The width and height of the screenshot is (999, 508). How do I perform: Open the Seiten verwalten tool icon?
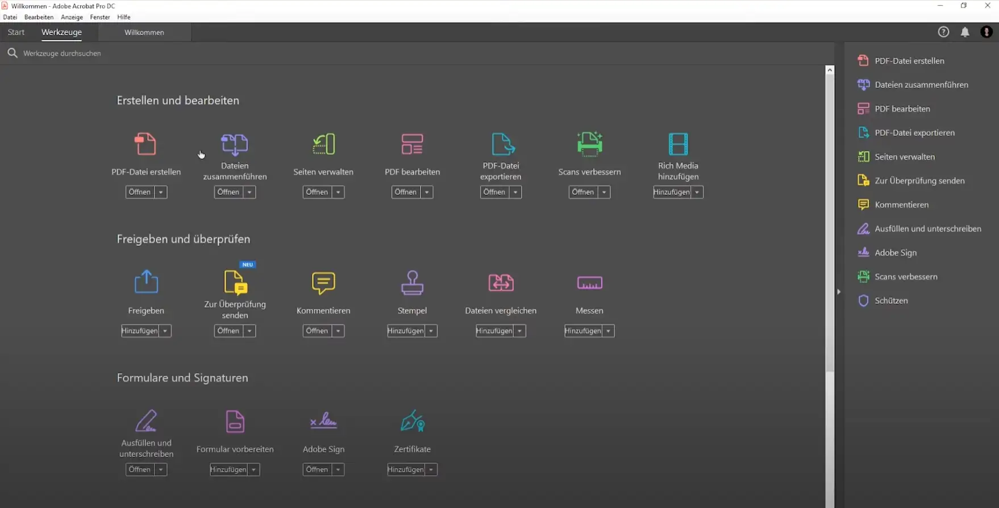(x=323, y=144)
